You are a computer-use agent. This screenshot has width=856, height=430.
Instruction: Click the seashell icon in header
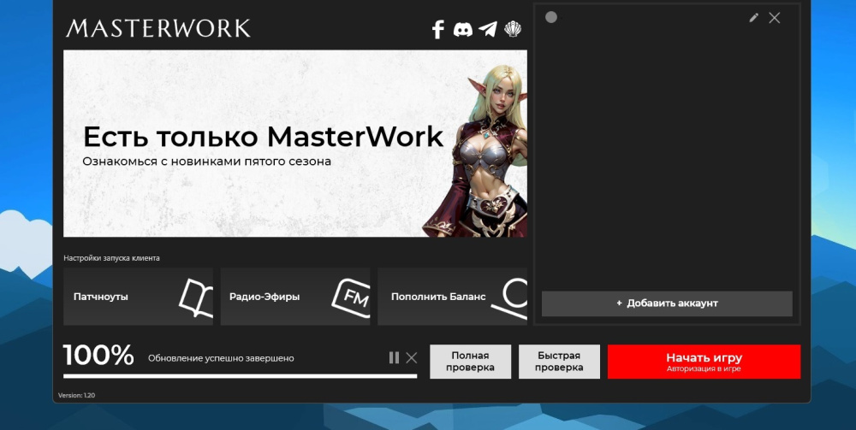pyautogui.click(x=513, y=30)
